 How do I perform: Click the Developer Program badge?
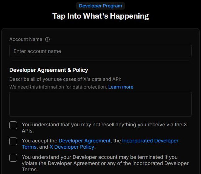[100, 6]
